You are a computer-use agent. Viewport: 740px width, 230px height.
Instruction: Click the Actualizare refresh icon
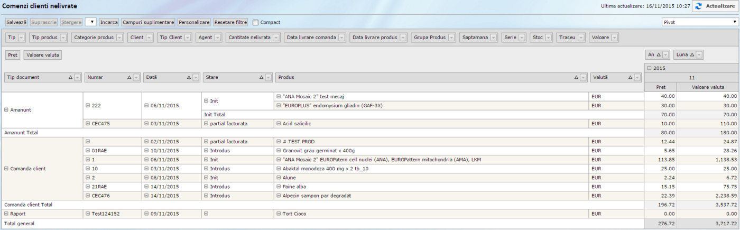tap(698, 6)
